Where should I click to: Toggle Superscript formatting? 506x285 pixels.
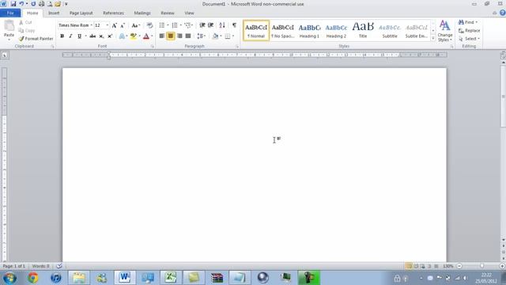110,36
